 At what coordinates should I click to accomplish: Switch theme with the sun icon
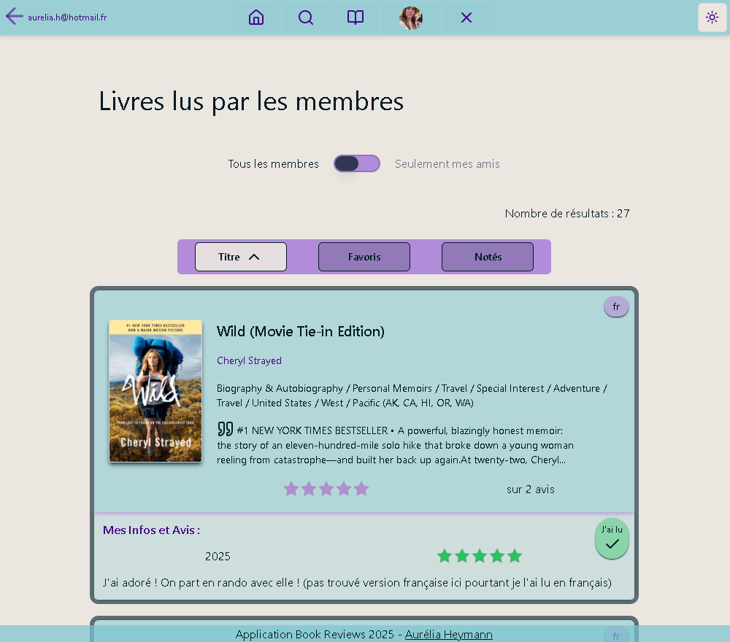(712, 18)
